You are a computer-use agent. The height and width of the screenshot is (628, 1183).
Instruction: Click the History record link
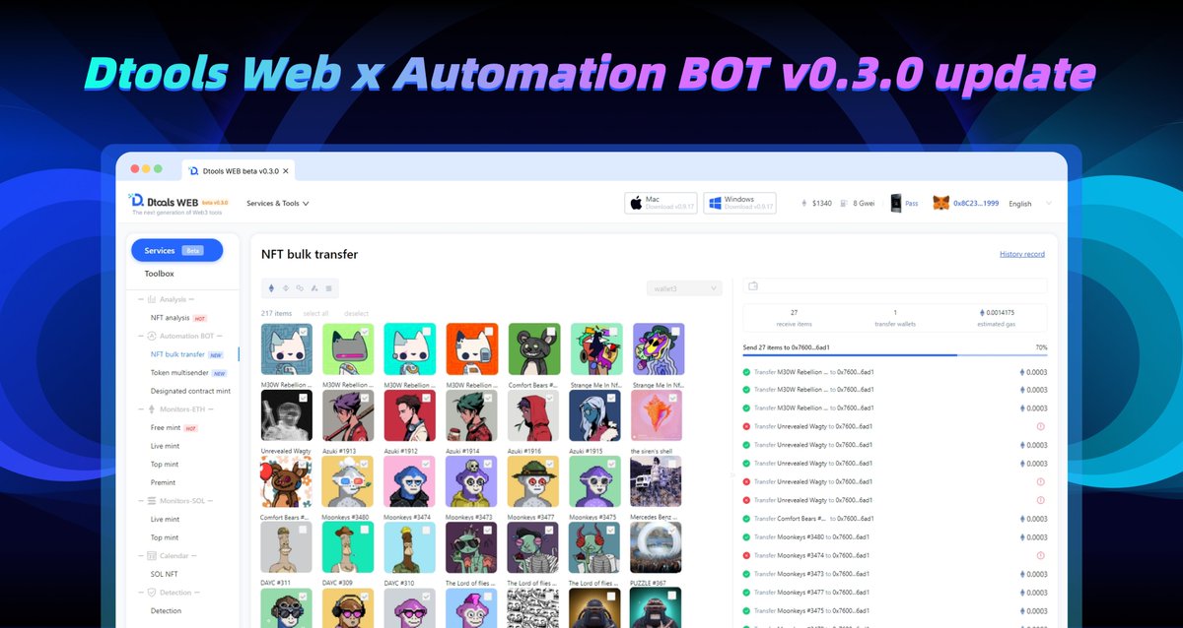[x=1022, y=254]
